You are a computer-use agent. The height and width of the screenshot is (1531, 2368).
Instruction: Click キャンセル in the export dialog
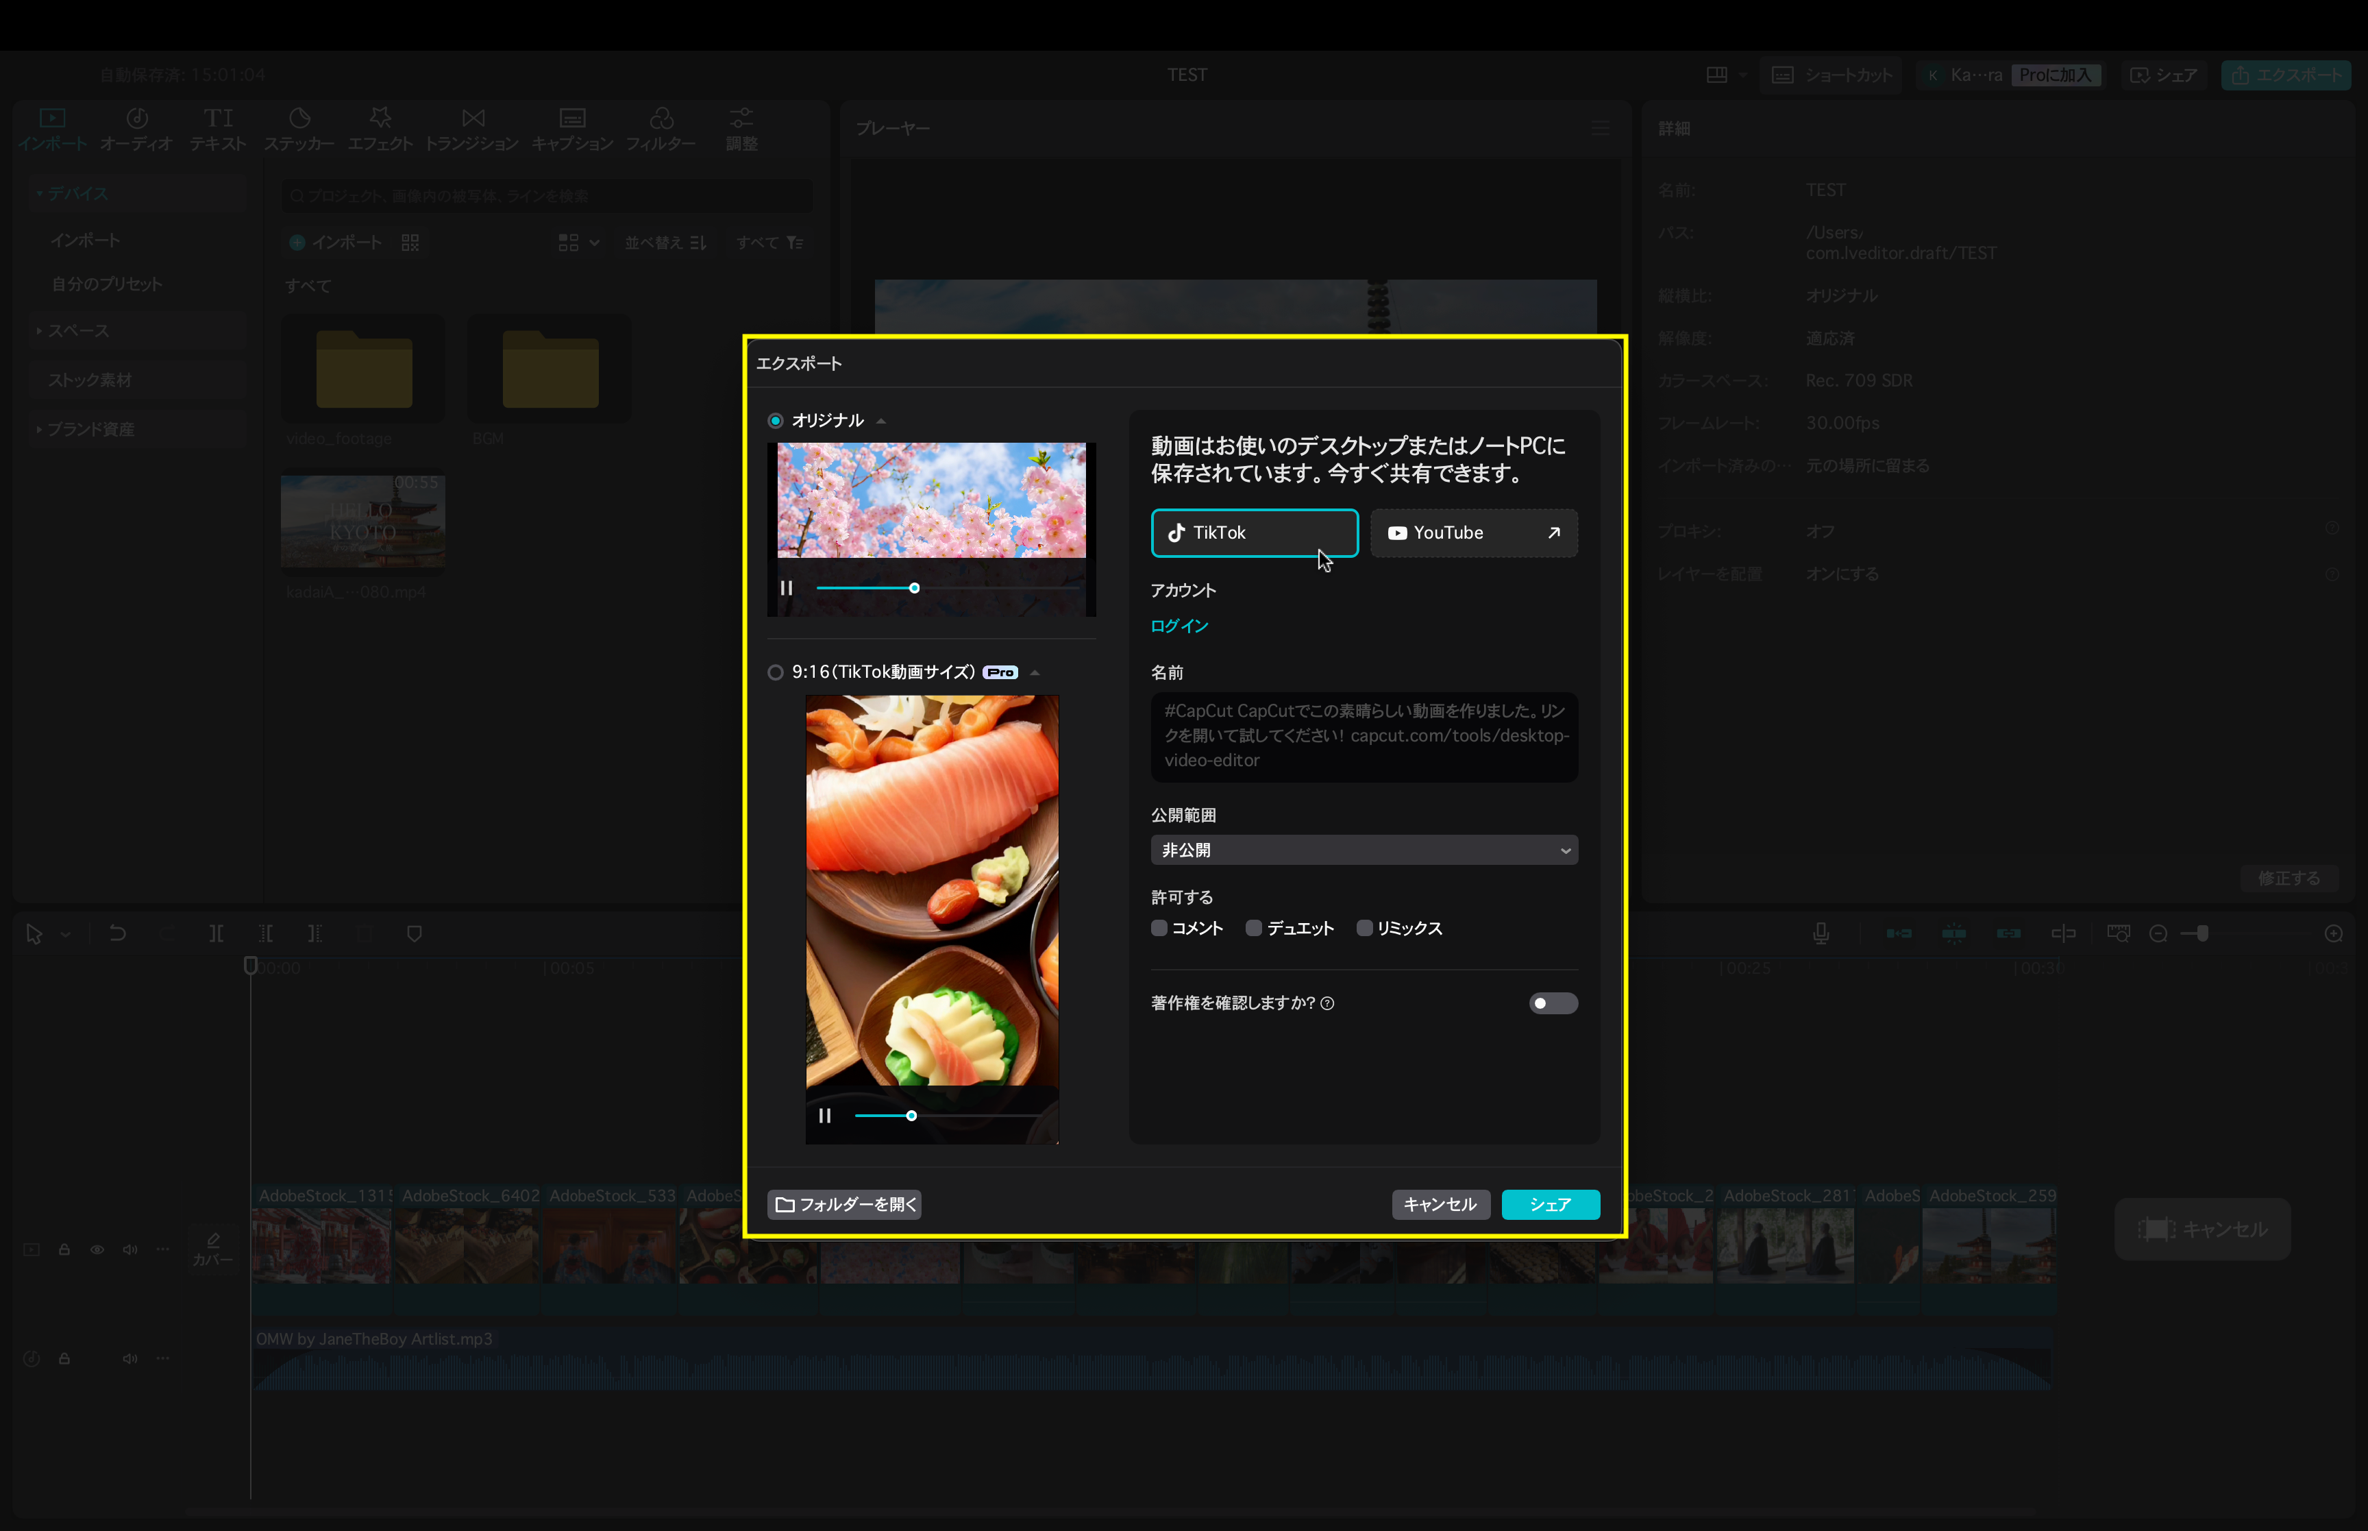coord(1440,1204)
